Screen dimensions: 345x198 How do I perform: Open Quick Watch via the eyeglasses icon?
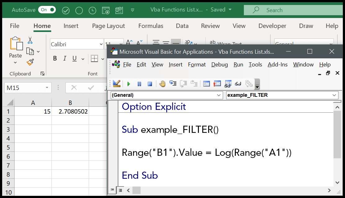(238, 84)
